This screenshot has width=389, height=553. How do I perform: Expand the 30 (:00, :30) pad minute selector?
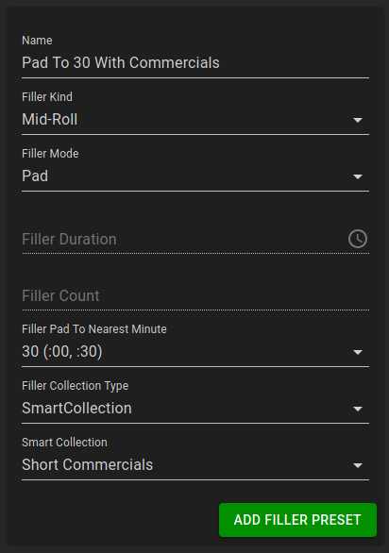[x=195, y=352]
